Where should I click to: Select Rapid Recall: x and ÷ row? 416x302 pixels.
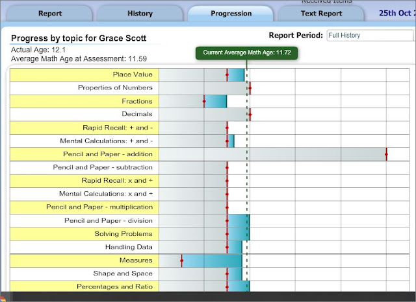pos(209,181)
